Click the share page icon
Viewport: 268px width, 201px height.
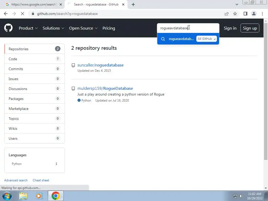tap(227, 14)
